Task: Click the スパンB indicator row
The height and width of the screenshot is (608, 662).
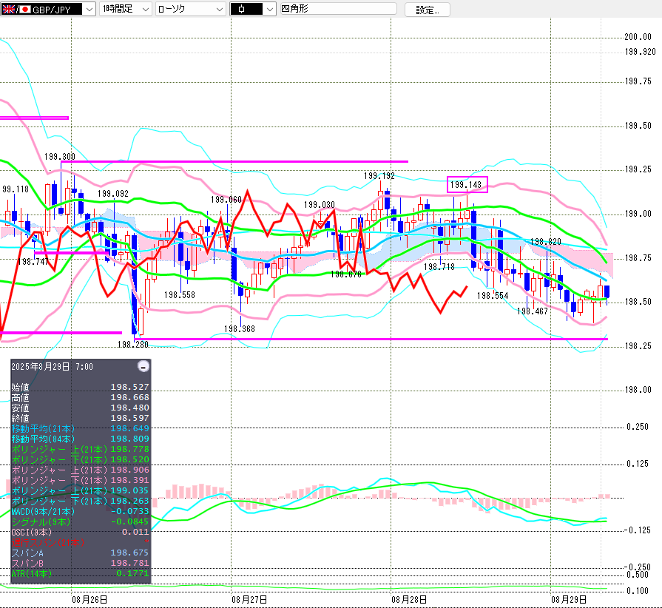Action: coord(80,563)
